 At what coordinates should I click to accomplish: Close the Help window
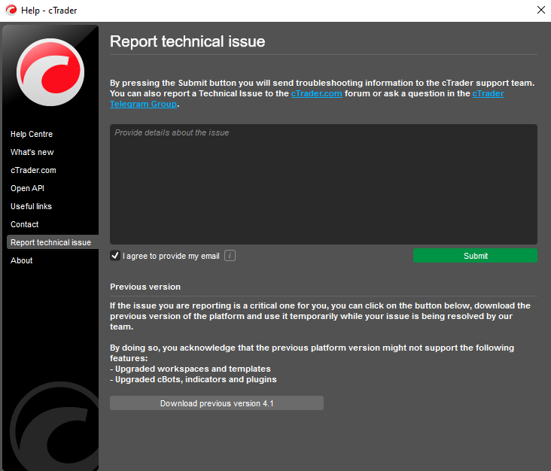(x=540, y=10)
